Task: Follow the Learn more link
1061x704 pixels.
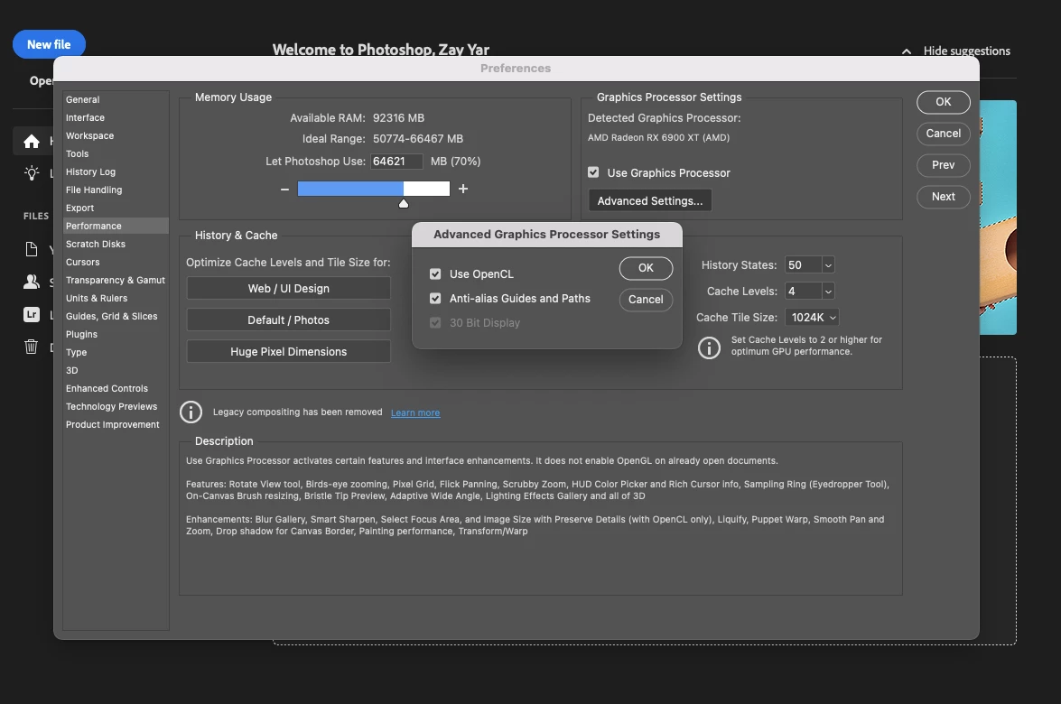Action: tap(415, 412)
